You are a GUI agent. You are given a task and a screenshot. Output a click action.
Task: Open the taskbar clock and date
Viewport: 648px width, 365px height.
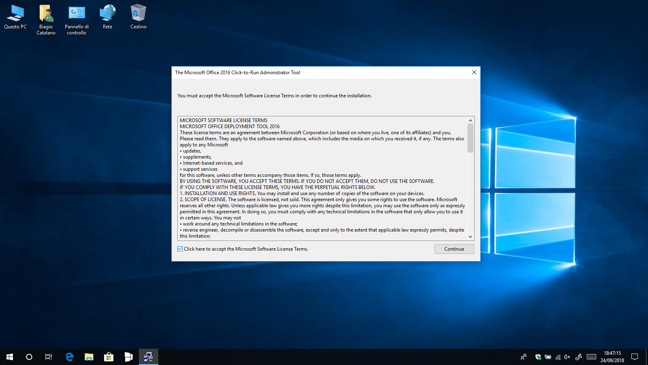tap(612, 357)
